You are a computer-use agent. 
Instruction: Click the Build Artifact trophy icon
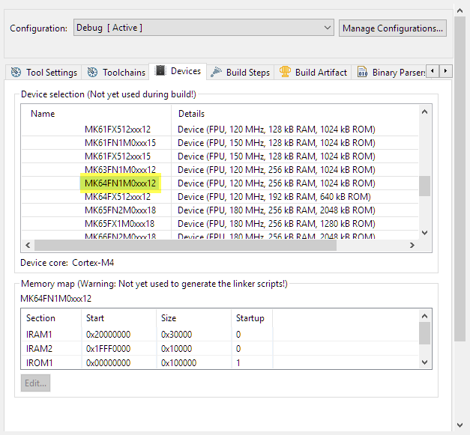pyautogui.click(x=285, y=73)
